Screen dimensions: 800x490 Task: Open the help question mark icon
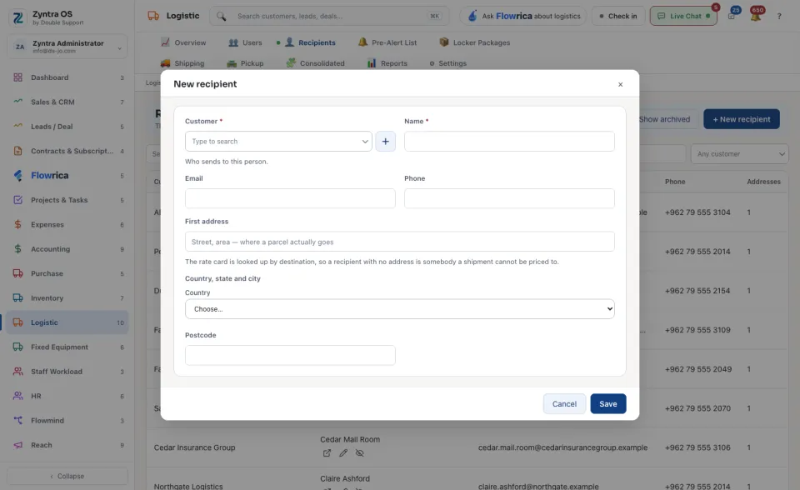(x=779, y=17)
